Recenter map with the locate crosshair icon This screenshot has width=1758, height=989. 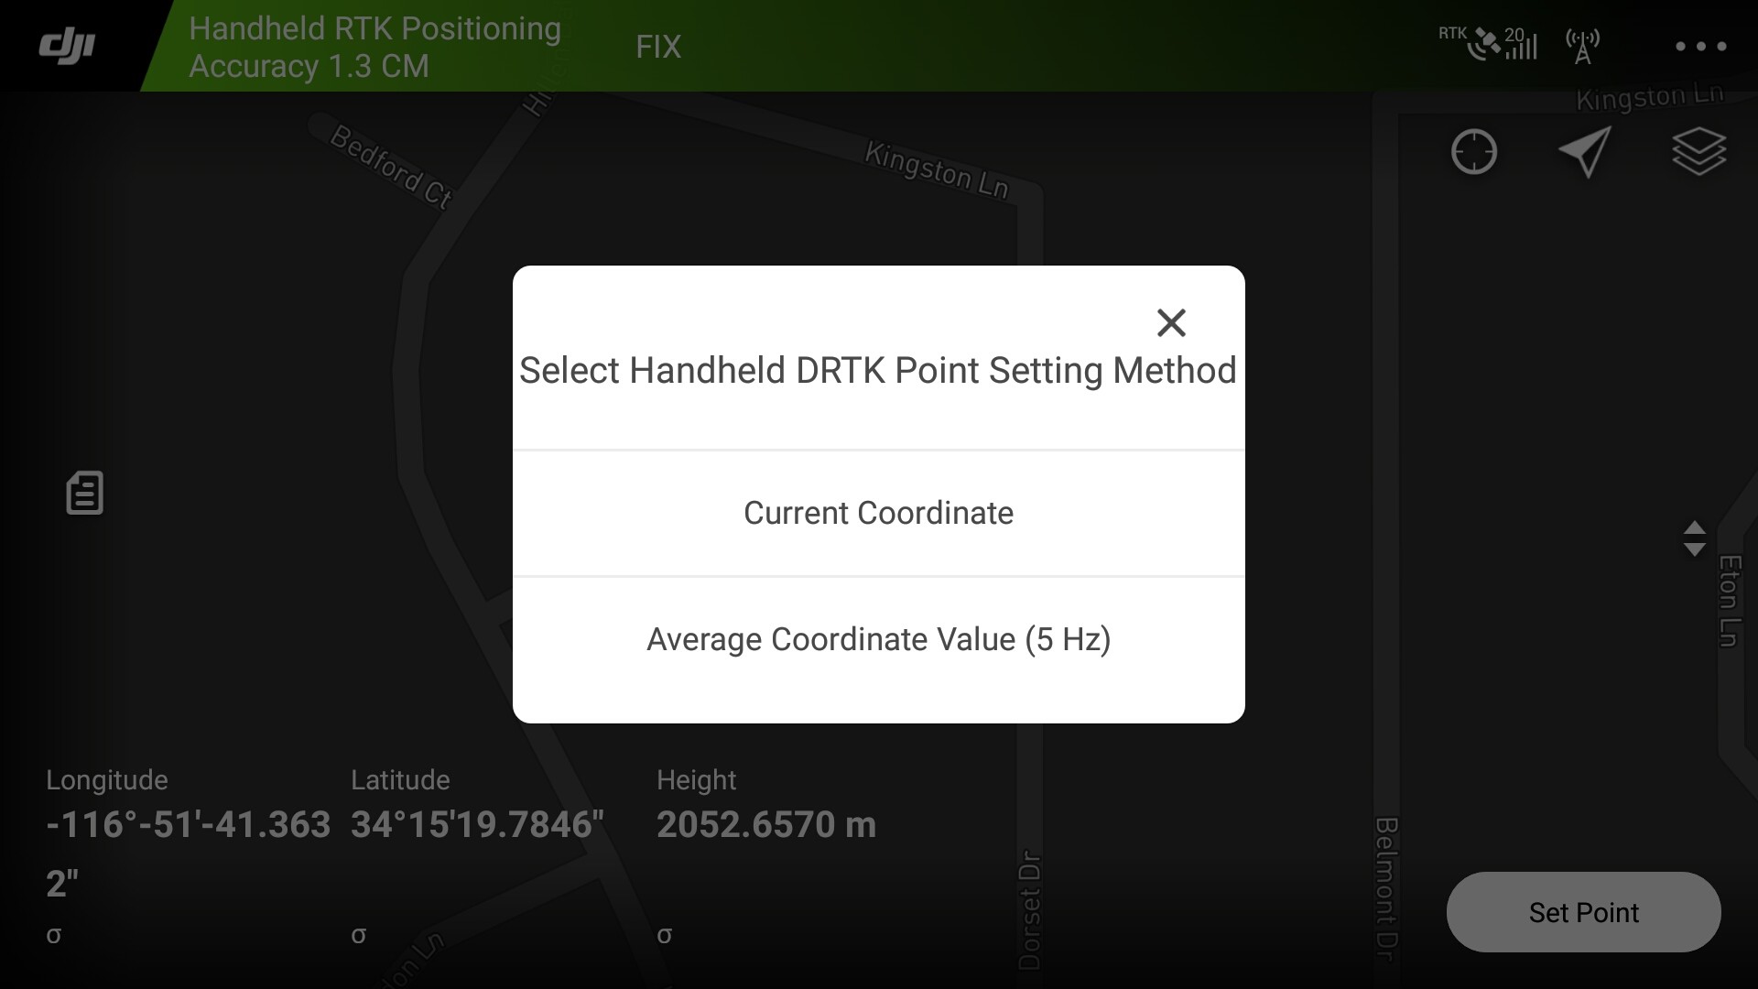1475,152
